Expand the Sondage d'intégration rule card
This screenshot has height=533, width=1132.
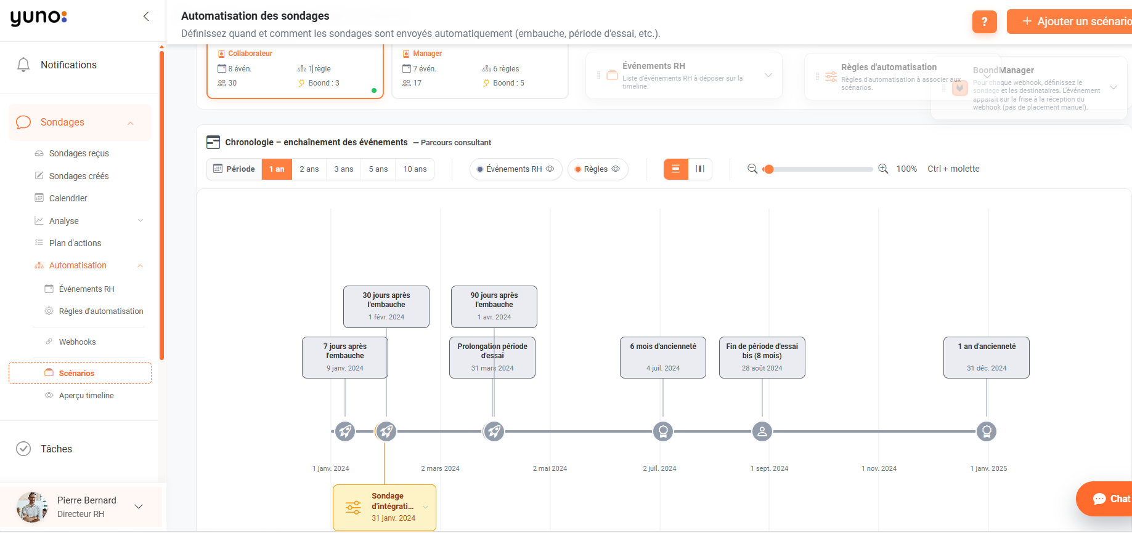[x=425, y=507]
